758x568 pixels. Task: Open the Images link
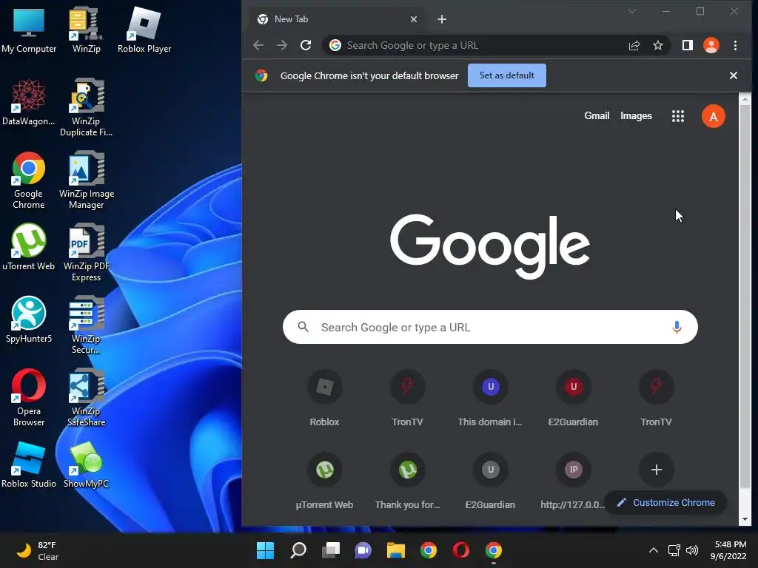pyautogui.click(x=636, y=116)
